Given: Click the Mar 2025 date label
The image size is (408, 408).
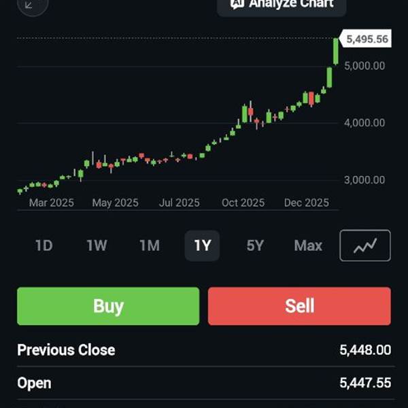Looking at the screenshot, I should click(x=51, y=203).
